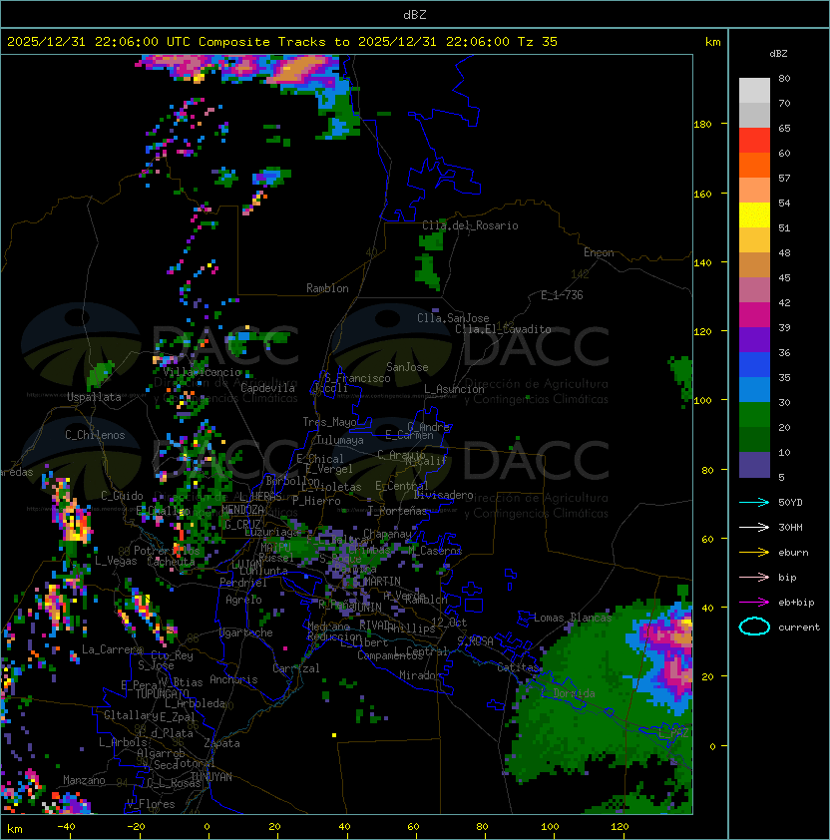Click the La_Carrera place label
This screenshot has height=840, width=830.
coord(113,649)
